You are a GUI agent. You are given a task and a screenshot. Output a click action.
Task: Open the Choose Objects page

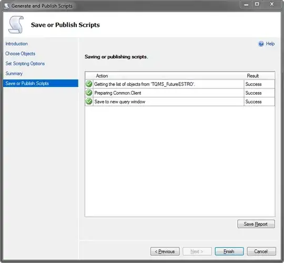(x=21, y=54)
